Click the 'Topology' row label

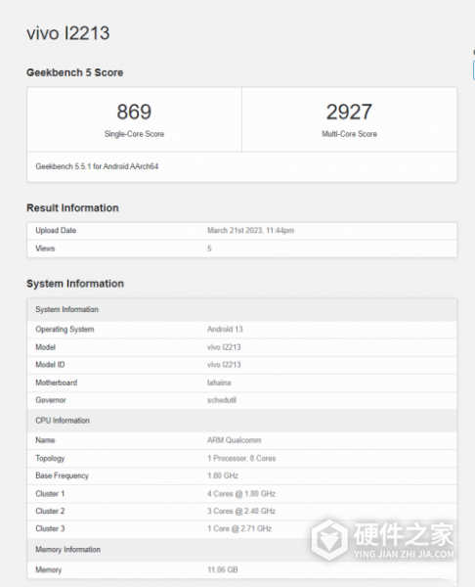click(50, 459)
